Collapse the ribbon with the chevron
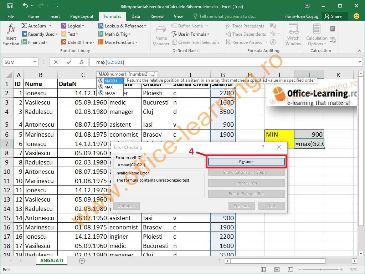This screenshot has width=365, height=274. tap(359, 51)
